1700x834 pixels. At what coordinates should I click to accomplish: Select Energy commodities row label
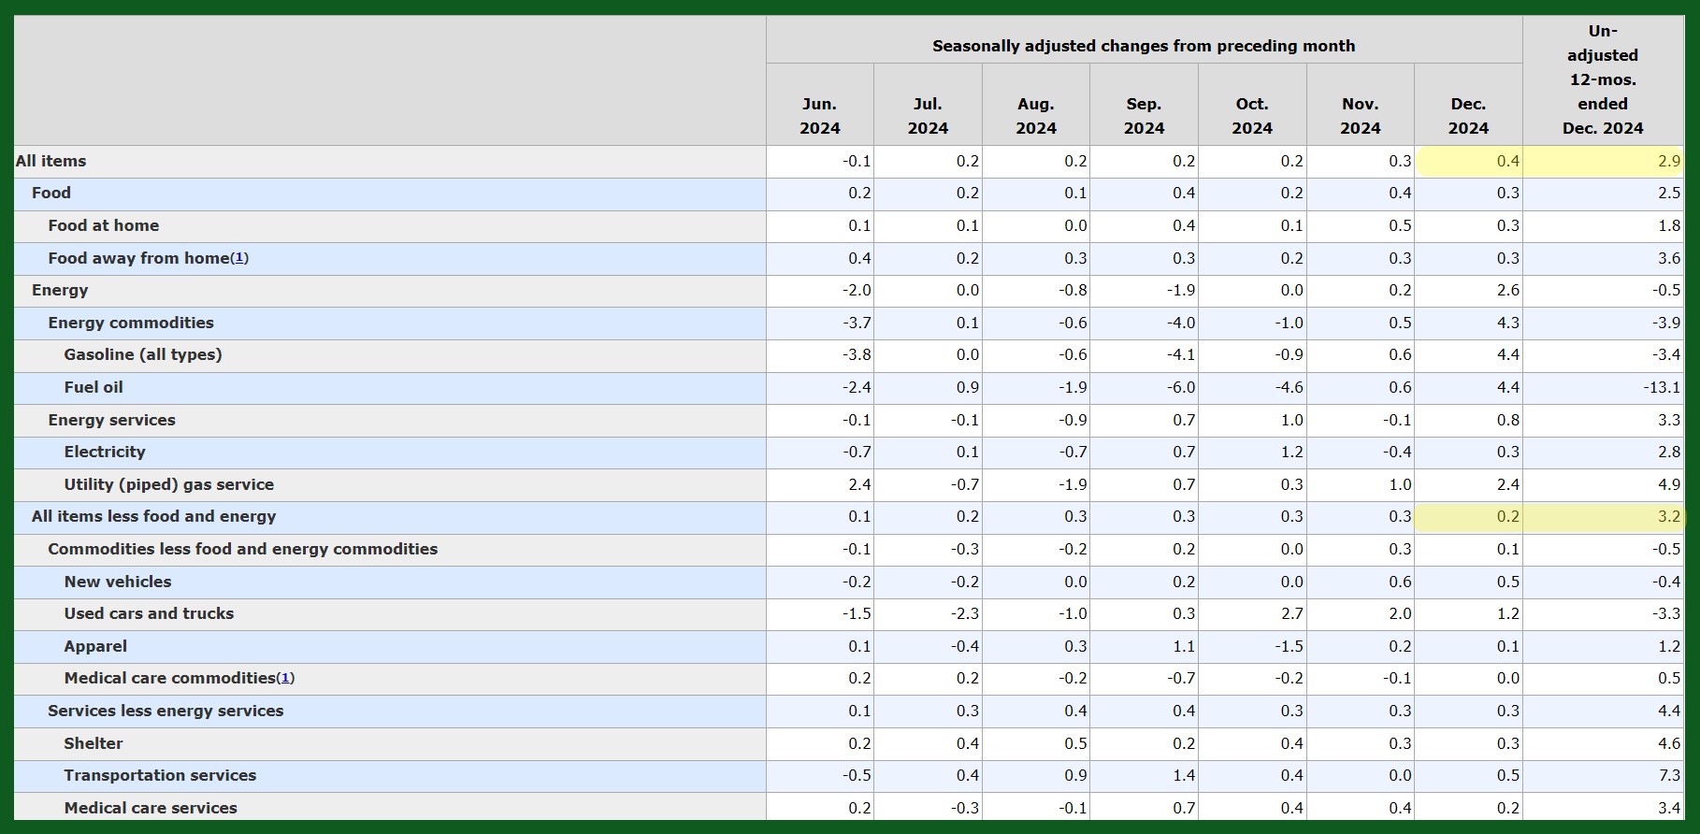pyautogui.click(x=131, y=323)
